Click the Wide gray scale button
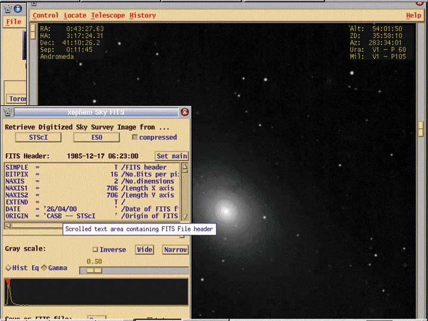The height and width of the screenshot is (321, 428). tap(144, 250)
